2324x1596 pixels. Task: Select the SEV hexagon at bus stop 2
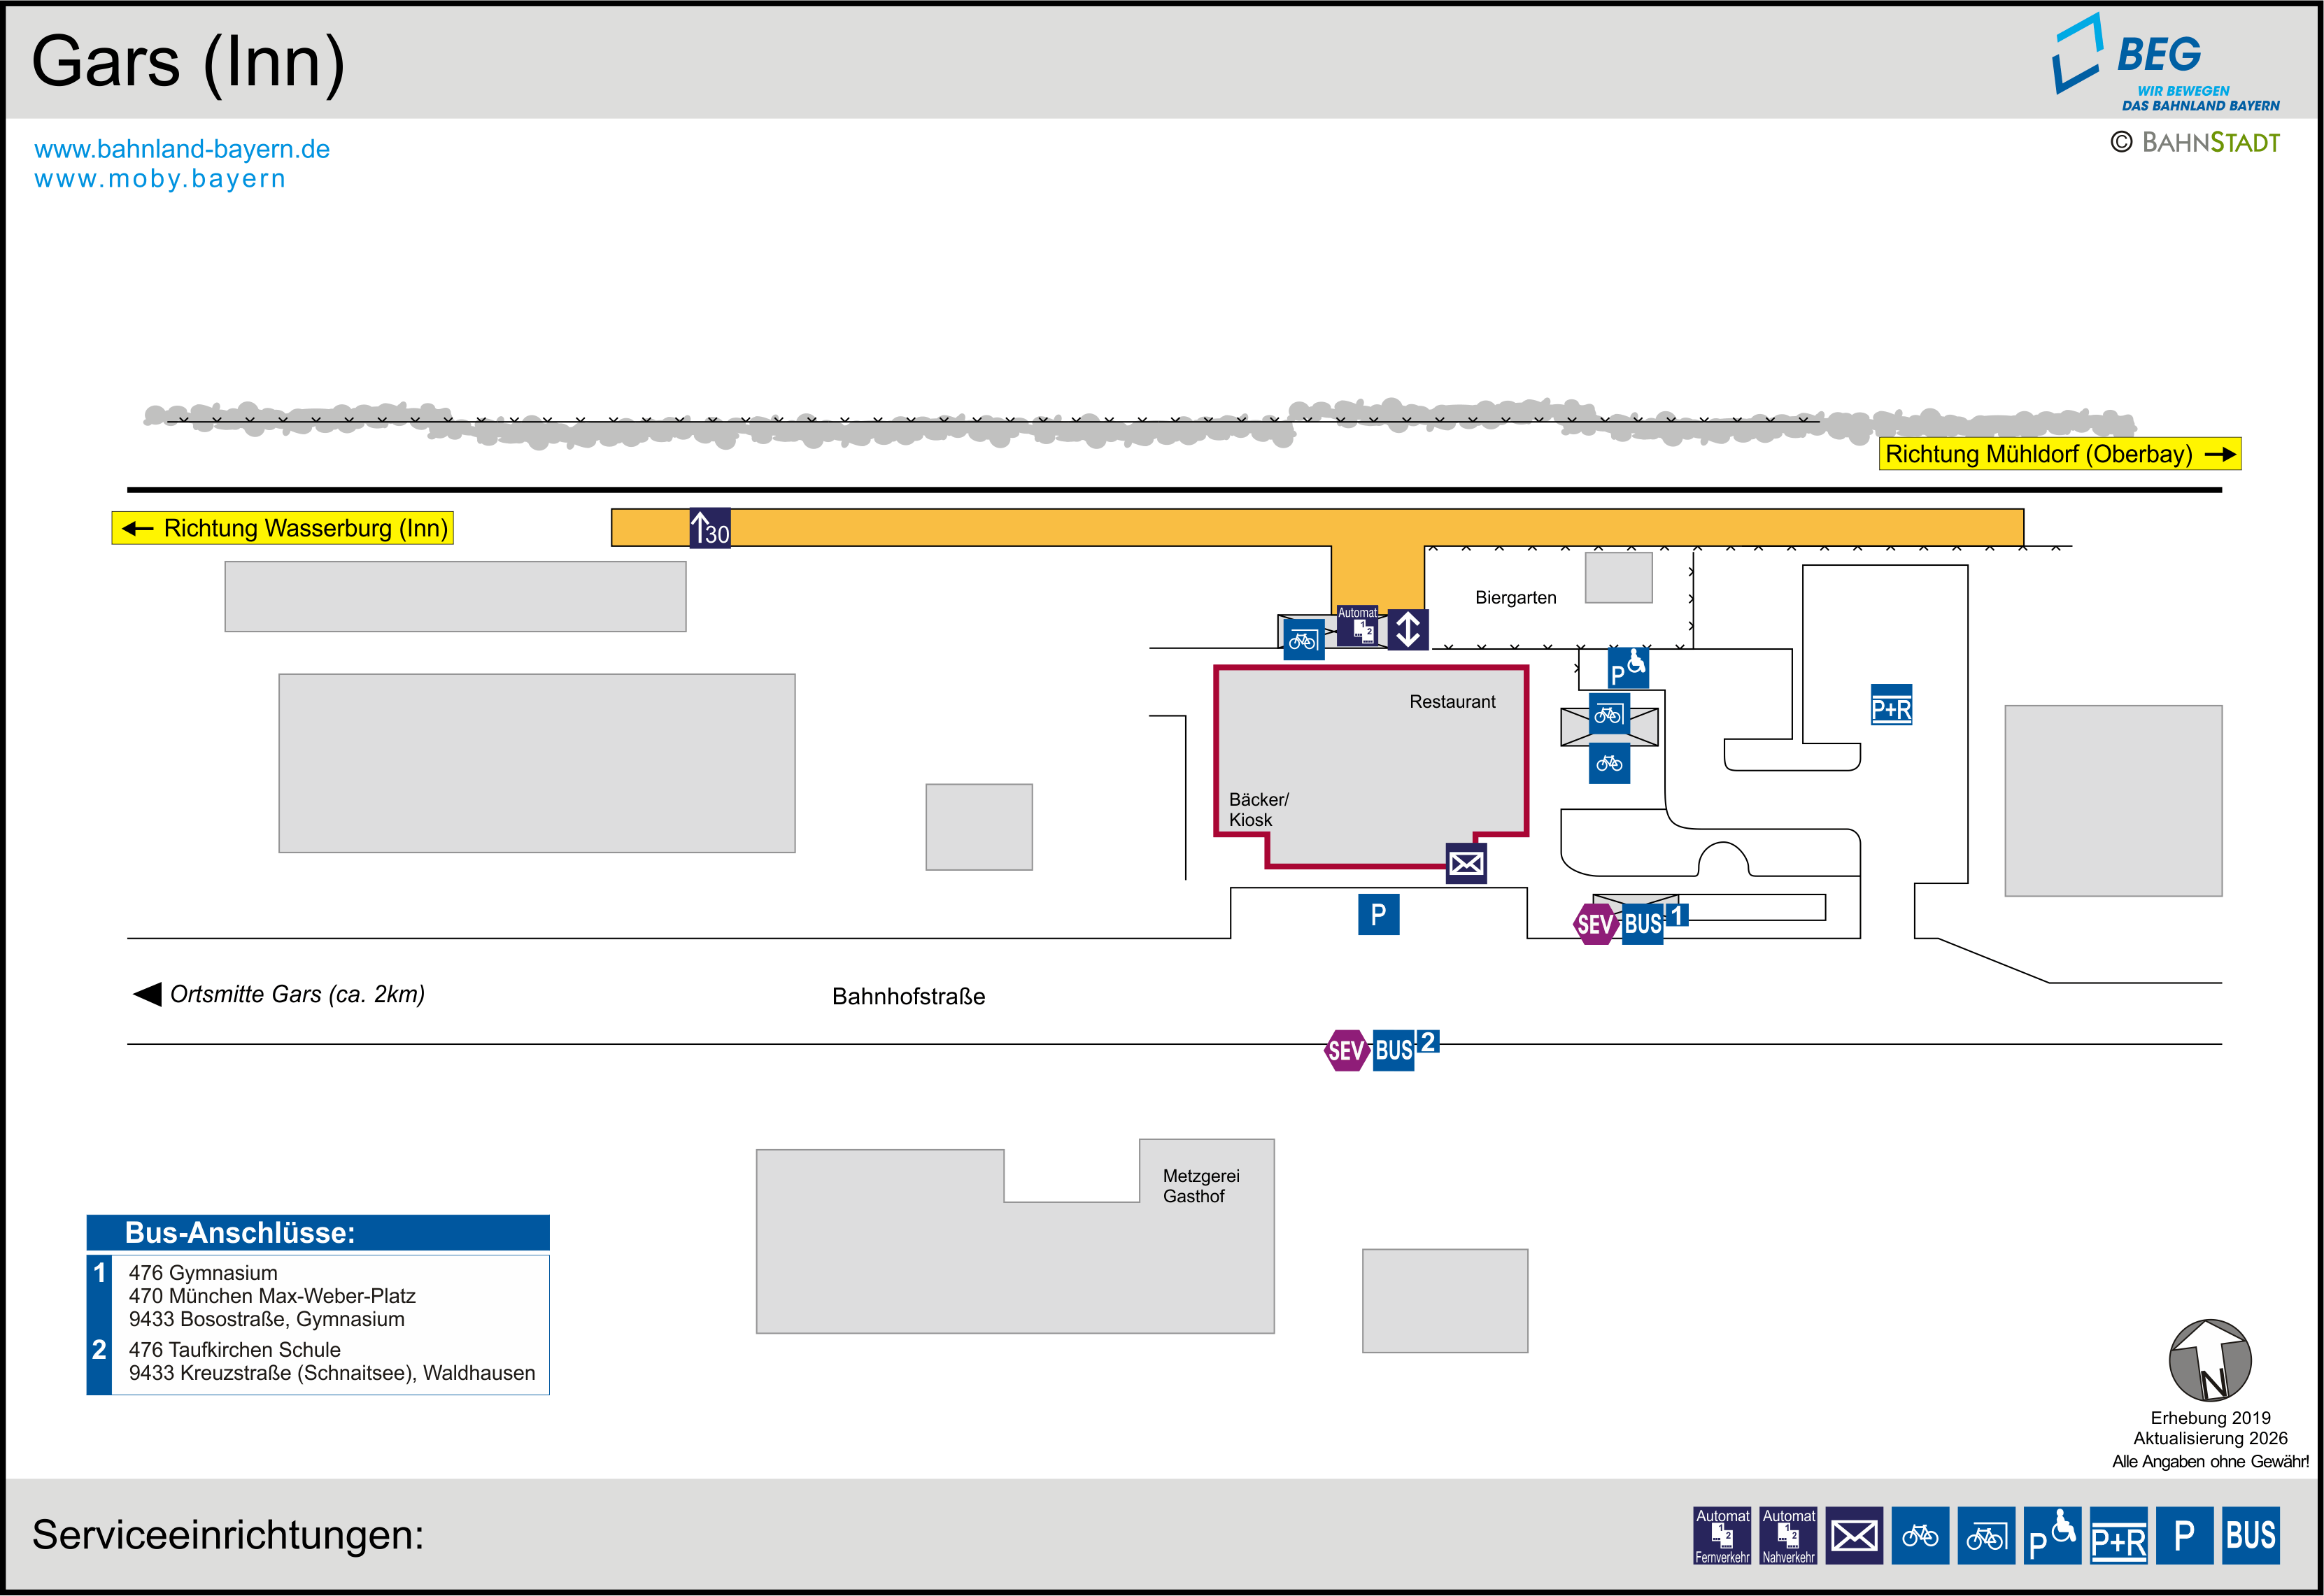[1346, 1051]
